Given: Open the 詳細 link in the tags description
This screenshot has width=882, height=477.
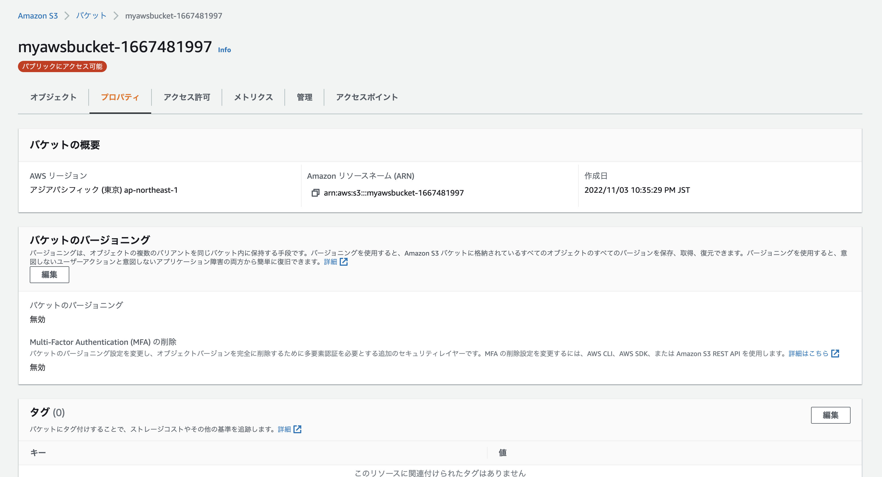Looking at the screenshot, I should click(285, 429).
